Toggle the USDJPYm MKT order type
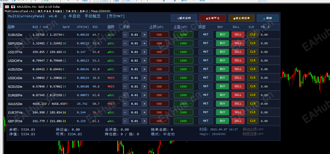Viewport: 330px width, 154px height. point(205,52)
